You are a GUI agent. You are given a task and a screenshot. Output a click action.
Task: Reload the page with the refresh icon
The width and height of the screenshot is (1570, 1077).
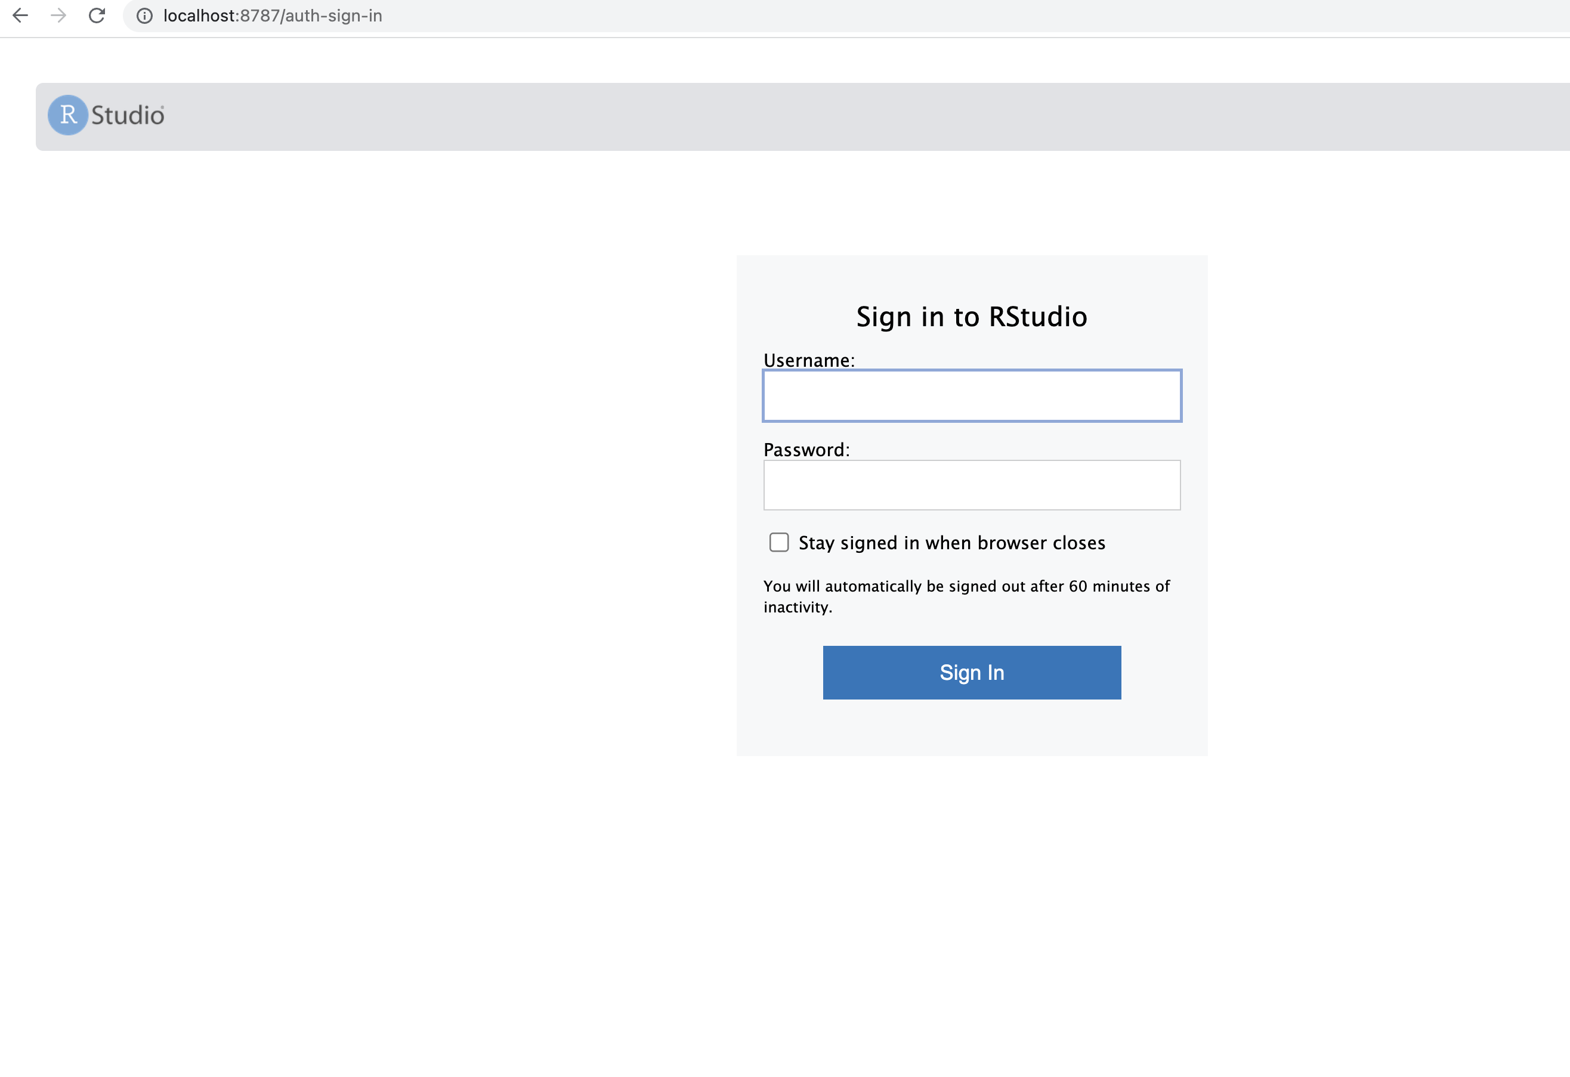click(97, 16)
